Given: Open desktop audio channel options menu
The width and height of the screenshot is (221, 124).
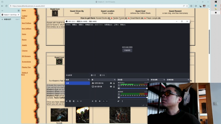Looking at the screenshot, I should click(119, 94).
